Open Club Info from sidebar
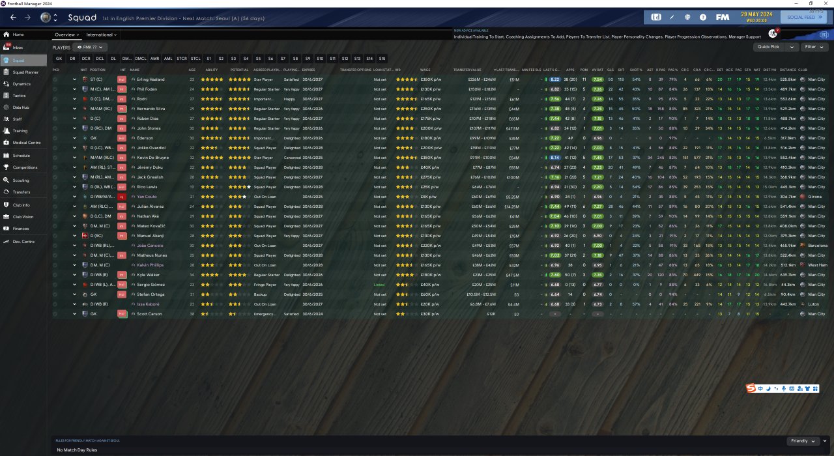Viewport: 834px width, 456px height. coord(23,205)
